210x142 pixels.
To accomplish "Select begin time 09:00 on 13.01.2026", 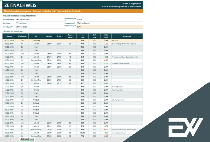I will click(x=49, y=80).
